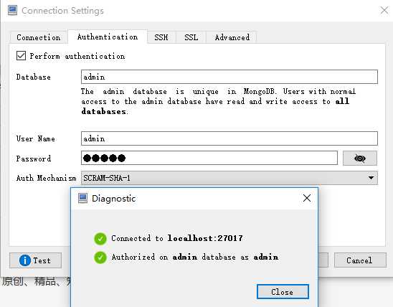Viewport: 393px width, 307px height.
Task: Select the Authentication tab
Action: [108, 37]
